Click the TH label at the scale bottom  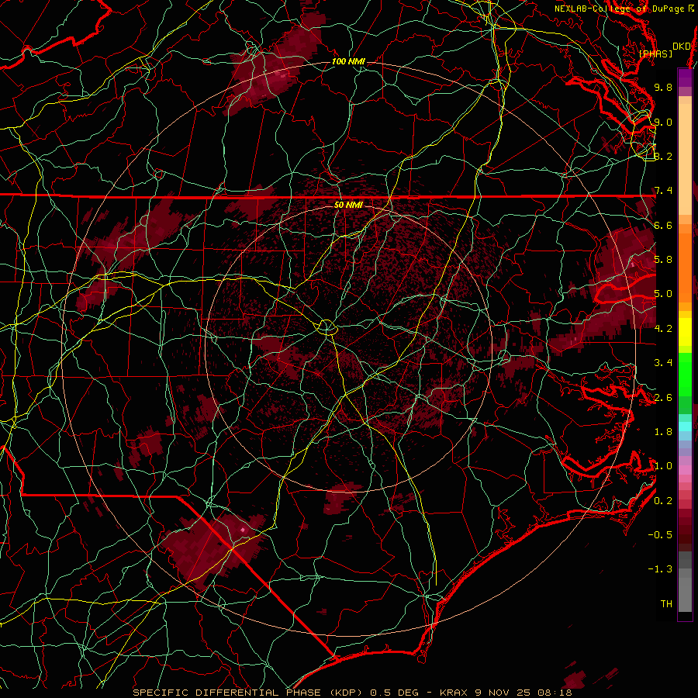pos(666,604)
